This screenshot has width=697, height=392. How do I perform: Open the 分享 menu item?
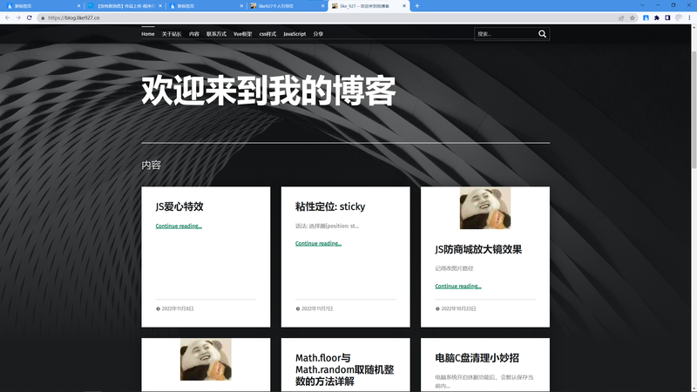click(318, 34)
